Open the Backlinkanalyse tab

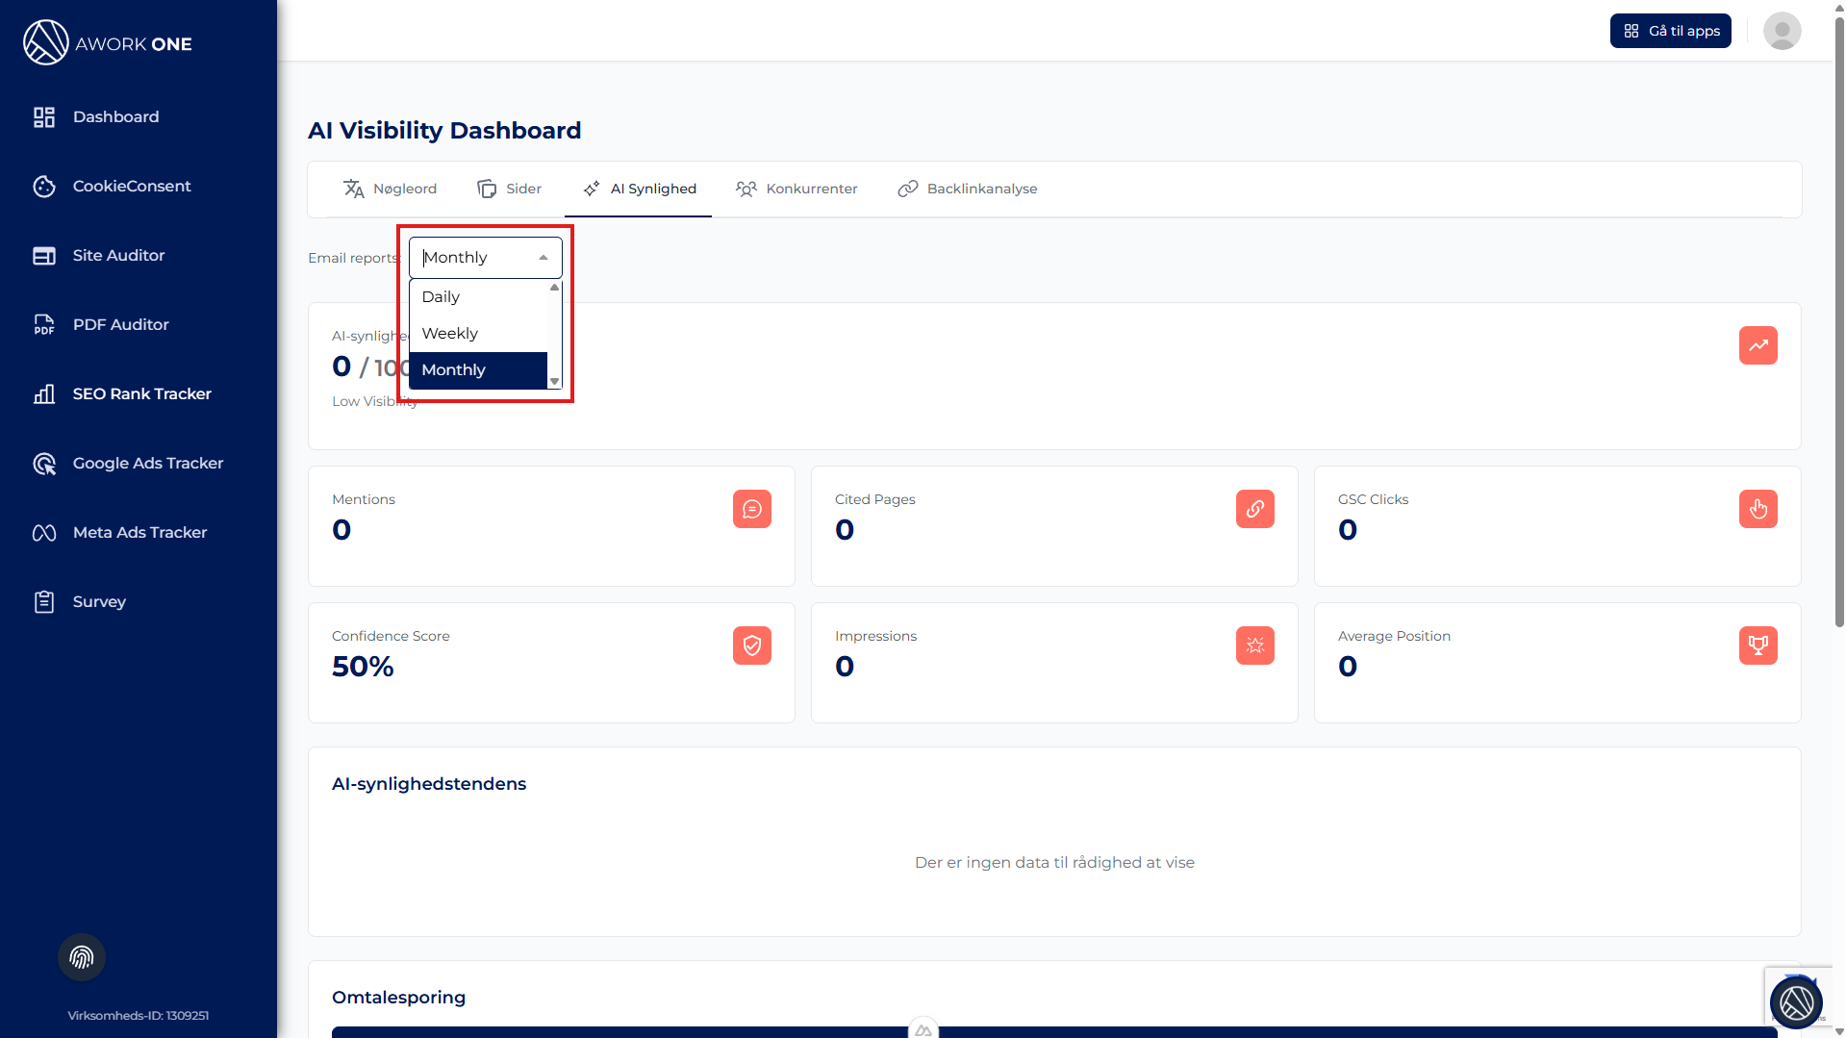click(x=967, y=189)
